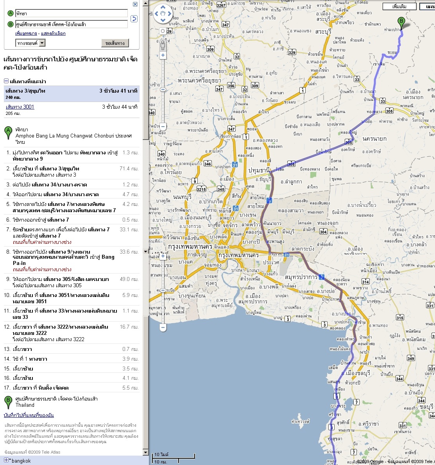Viewport: 435px width, 465px height.
Task: Close the directions panel with the X icon
Action: point(135,4)
